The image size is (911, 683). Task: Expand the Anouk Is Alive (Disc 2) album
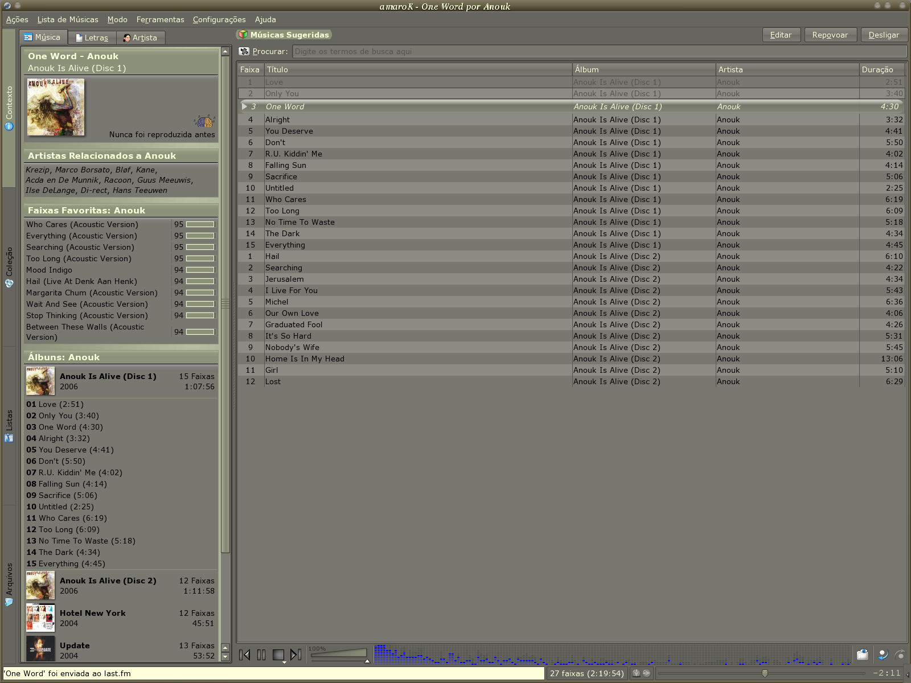[x=120, y=586]
